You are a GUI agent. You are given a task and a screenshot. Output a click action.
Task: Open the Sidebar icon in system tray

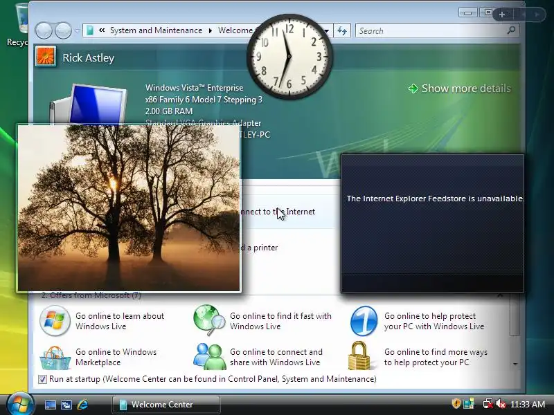point(469,403)
